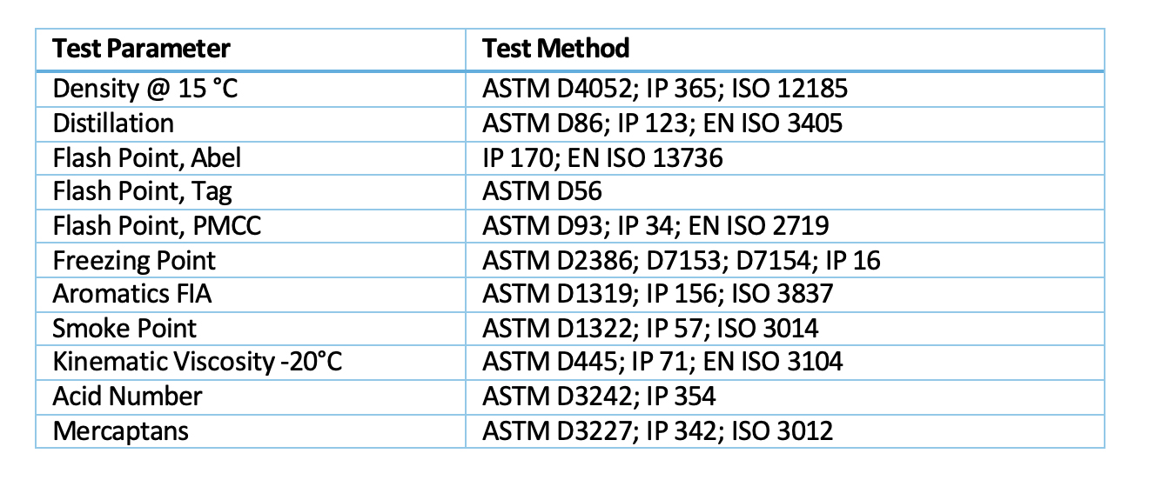
Task: Click the "Test Method" column header
Action: (x=556, y=49)
